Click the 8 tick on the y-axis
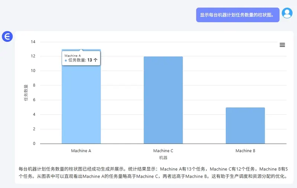This screenshot has height=188, width=297. tap(34, 85)
